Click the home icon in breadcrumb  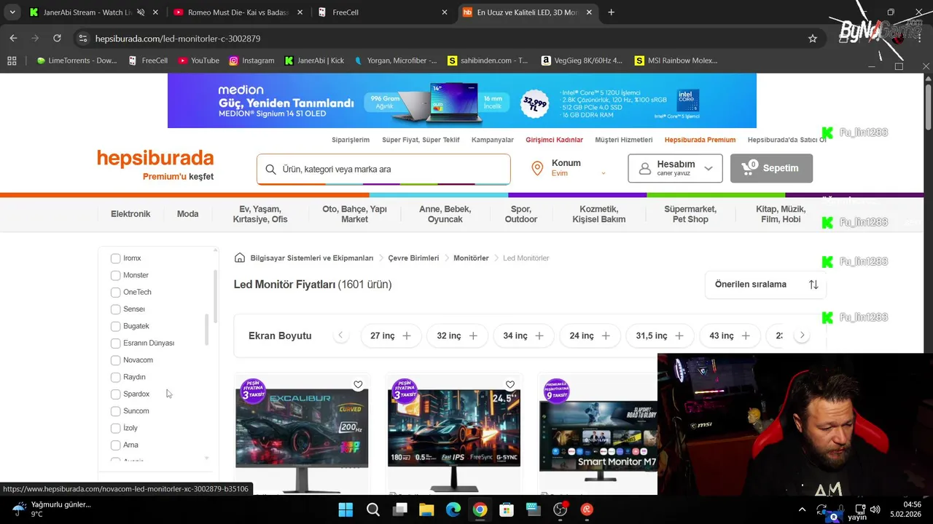pos(240,258)
